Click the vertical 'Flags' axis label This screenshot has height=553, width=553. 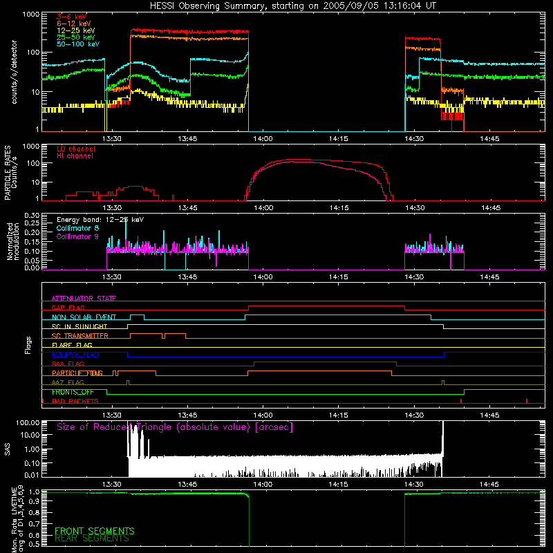pos(28,345)
